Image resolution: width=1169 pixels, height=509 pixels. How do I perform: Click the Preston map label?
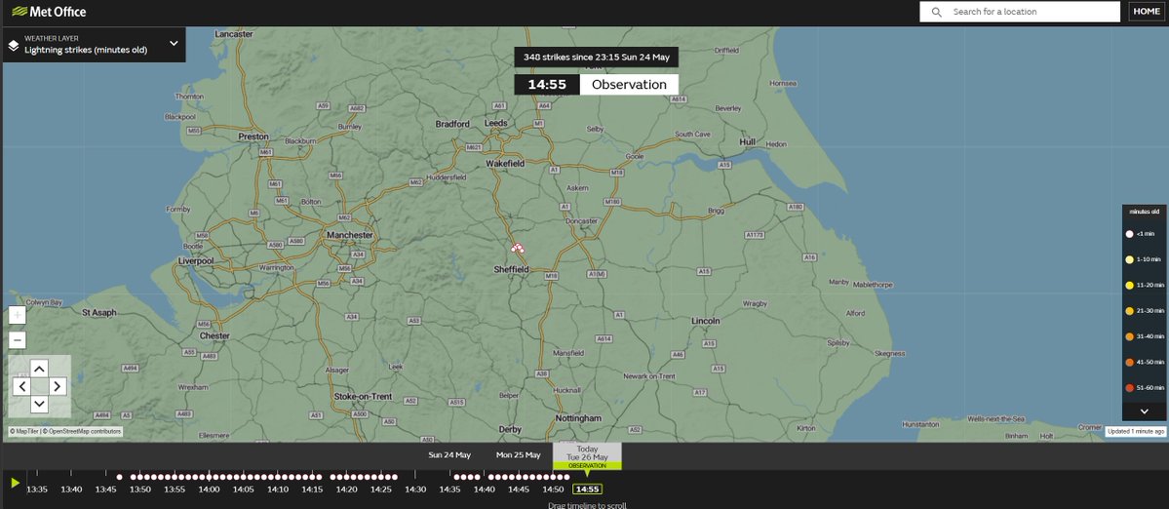[253, 137]
